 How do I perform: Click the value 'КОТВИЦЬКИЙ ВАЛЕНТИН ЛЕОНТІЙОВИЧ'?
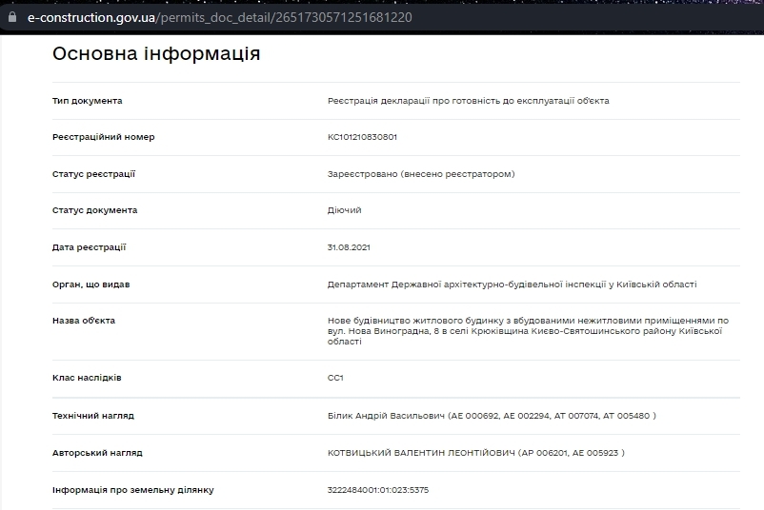point(421,453)
